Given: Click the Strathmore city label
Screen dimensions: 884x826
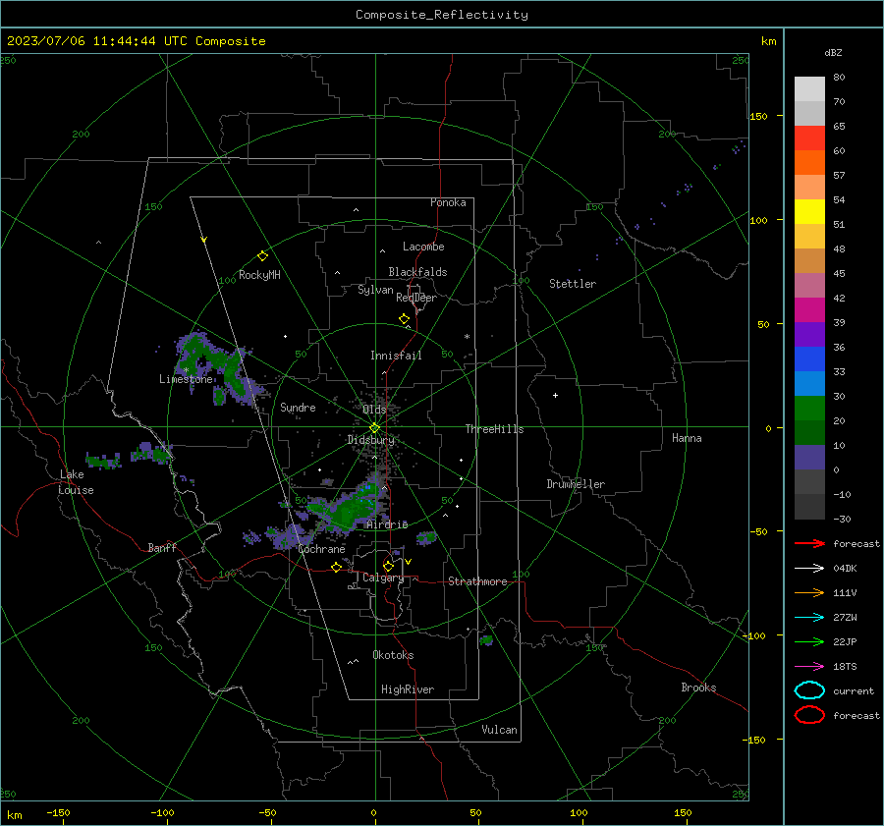Looking at the screenshot, I should [477, 581].
